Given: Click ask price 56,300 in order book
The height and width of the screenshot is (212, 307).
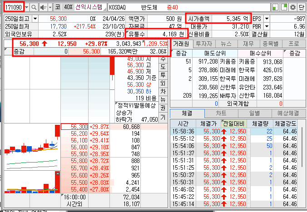Looking at the screenshot, I should click(x=74, y=127).
